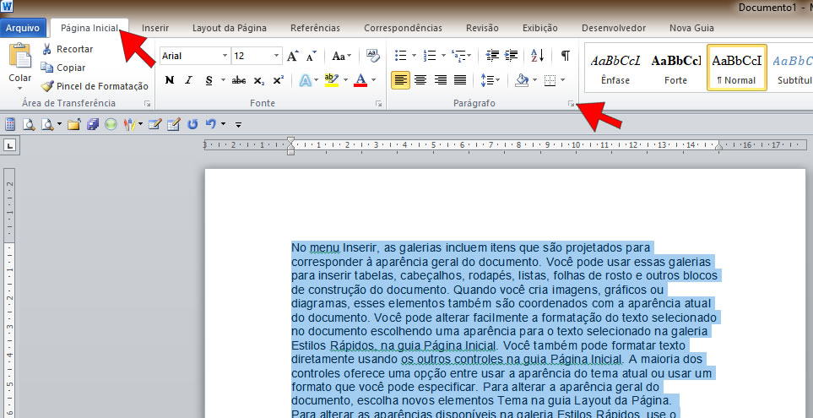Toggle bold (N) formatting
Screen dimensions: 813x418
169,80
